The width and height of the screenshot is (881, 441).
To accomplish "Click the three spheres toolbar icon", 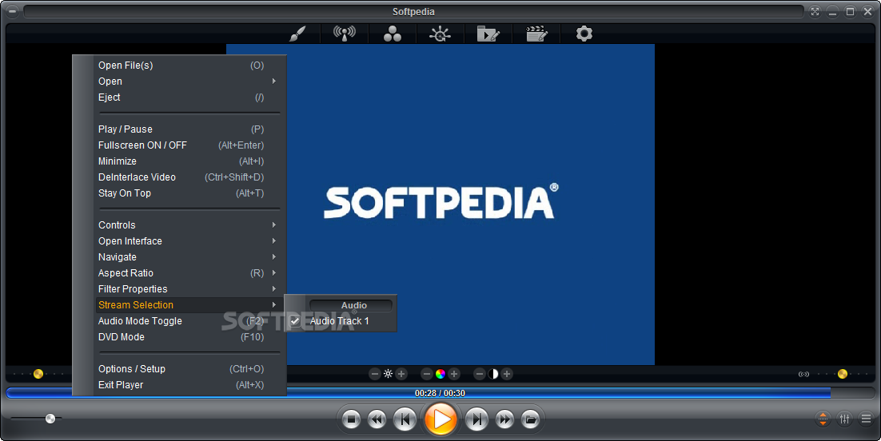I will pos(393,34).
